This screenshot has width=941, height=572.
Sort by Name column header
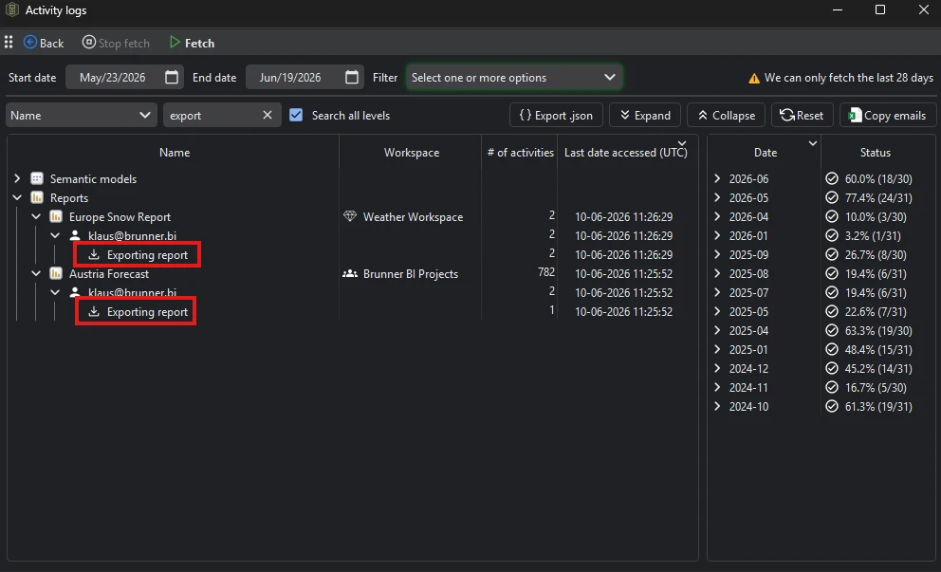point(175,153)
